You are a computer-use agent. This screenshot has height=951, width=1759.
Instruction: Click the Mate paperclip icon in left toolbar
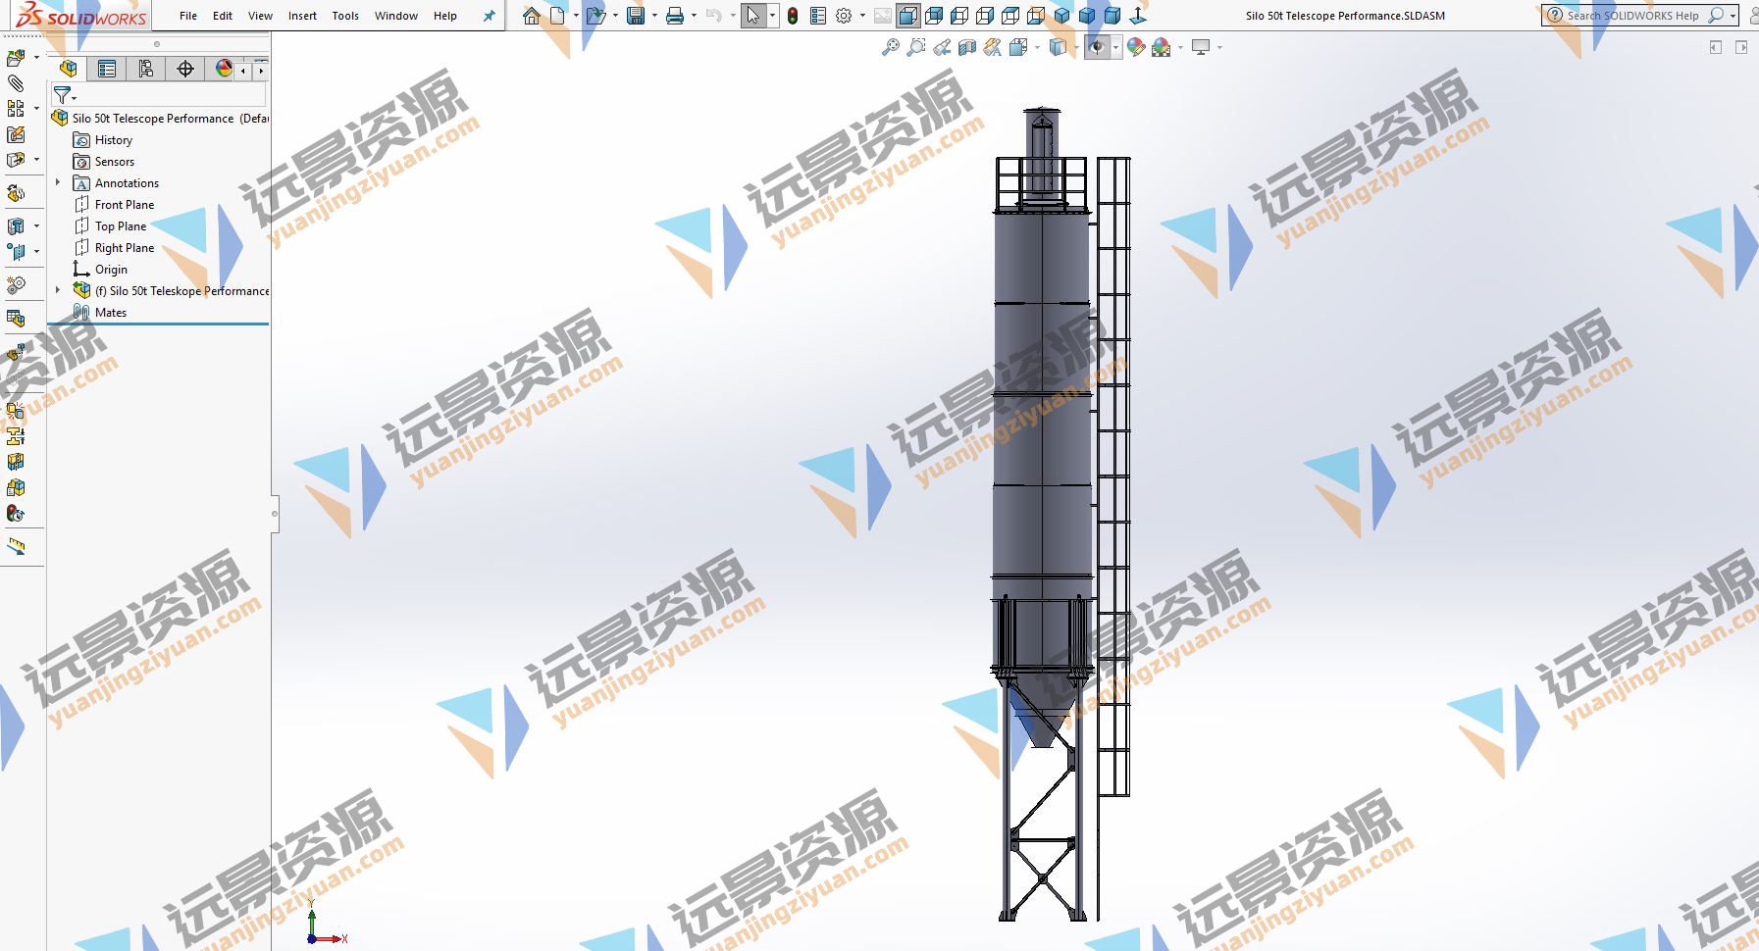pos(16,83)
